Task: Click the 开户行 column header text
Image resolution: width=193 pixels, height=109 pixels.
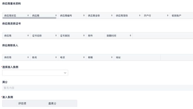Action: pyautogui.click(x=147, y=15)
